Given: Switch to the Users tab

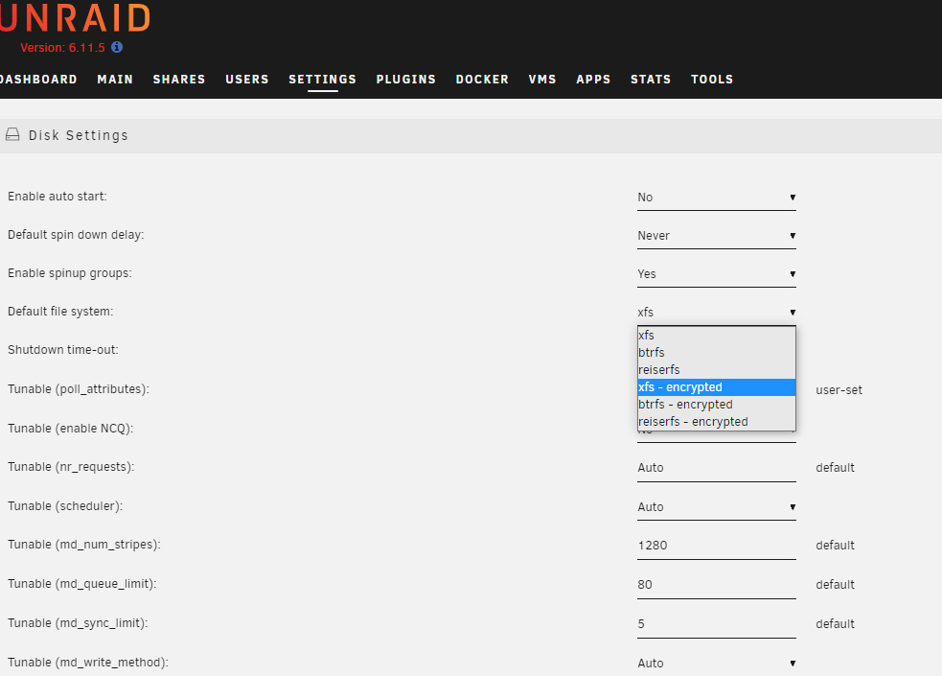Looking at the screenshot, I should pyautogui.click(x=247, y=80).
